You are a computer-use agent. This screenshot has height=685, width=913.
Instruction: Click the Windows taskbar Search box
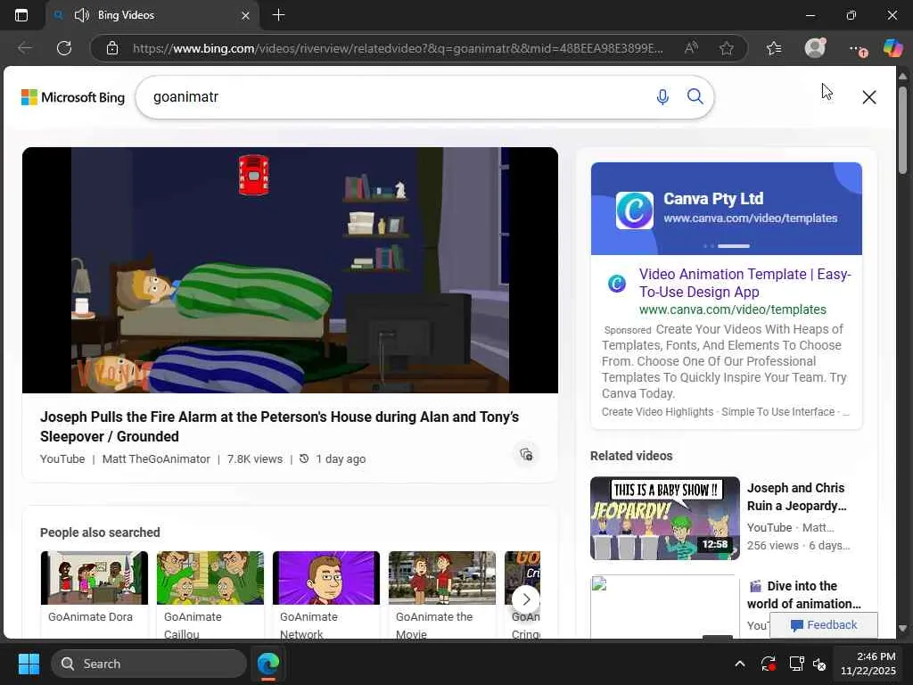click(x=149, y=664)
